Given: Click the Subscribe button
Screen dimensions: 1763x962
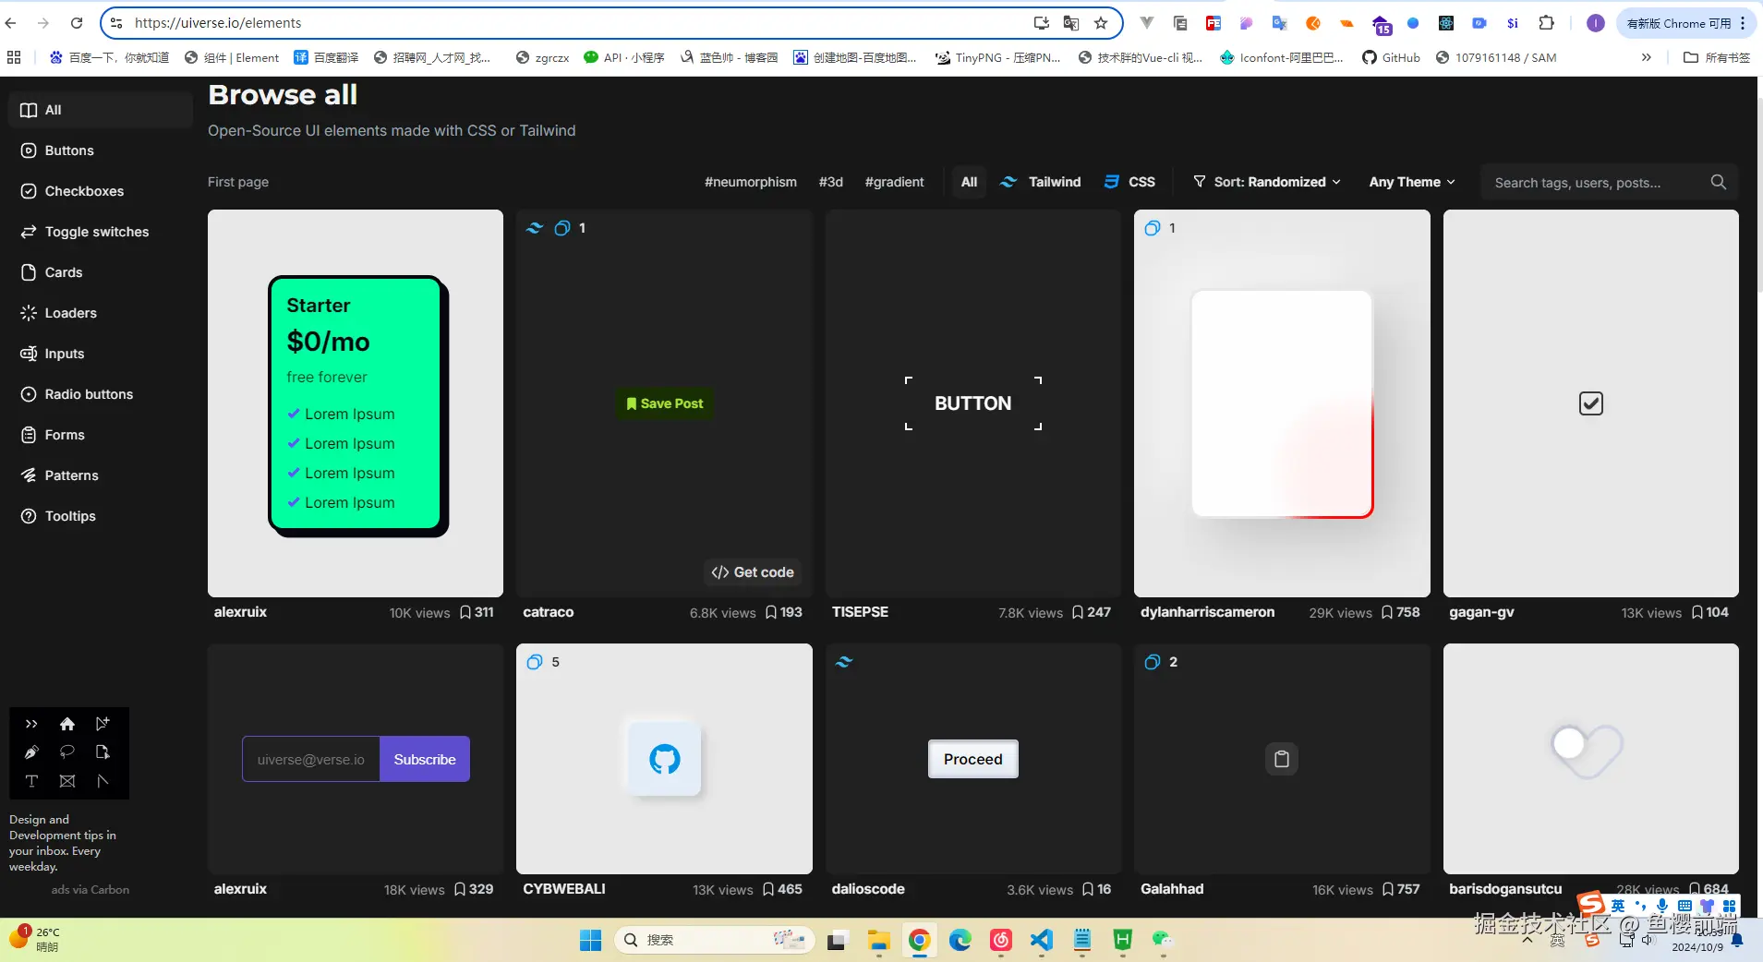Looking at the screenshot, I should coord(425,759).
